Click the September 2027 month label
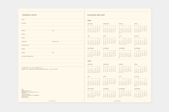The width and height of the screenshot is (169, 112). [91, 89]
